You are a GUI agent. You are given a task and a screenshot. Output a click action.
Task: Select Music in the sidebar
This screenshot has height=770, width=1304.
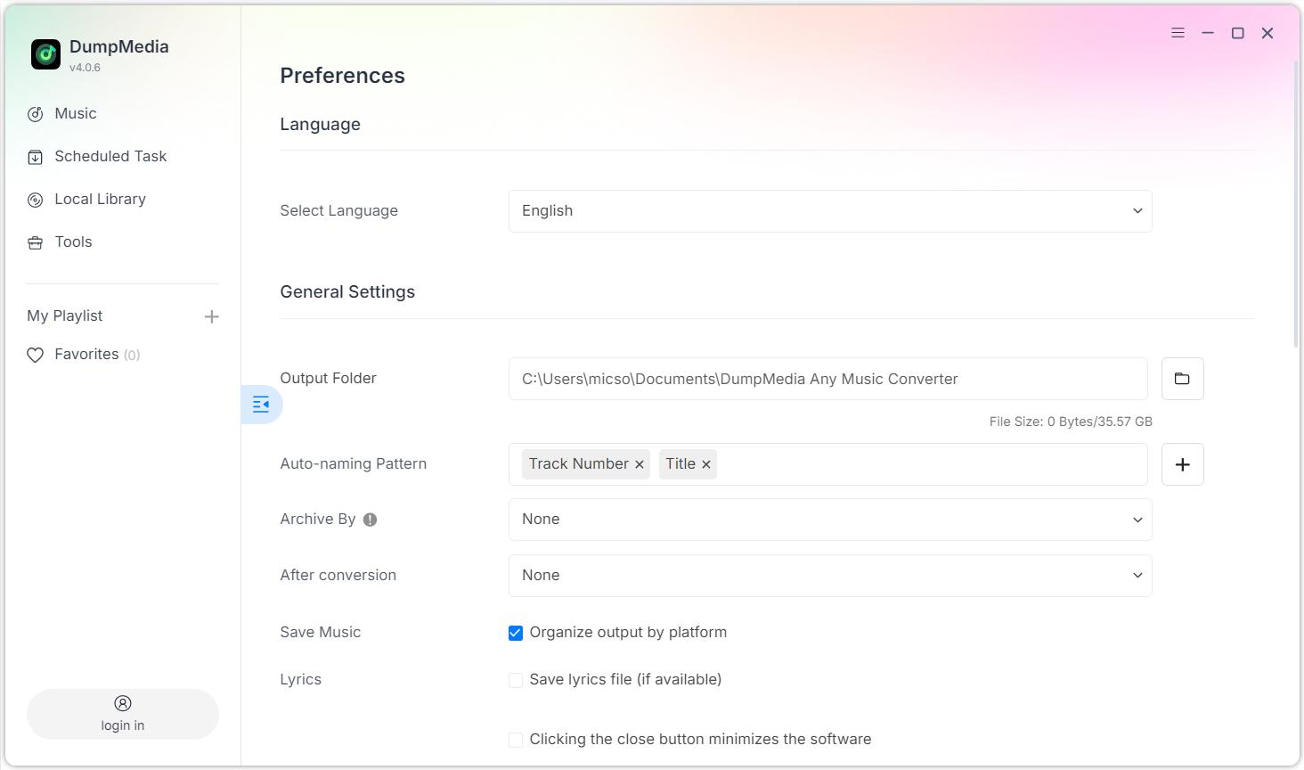click(73, 113)
